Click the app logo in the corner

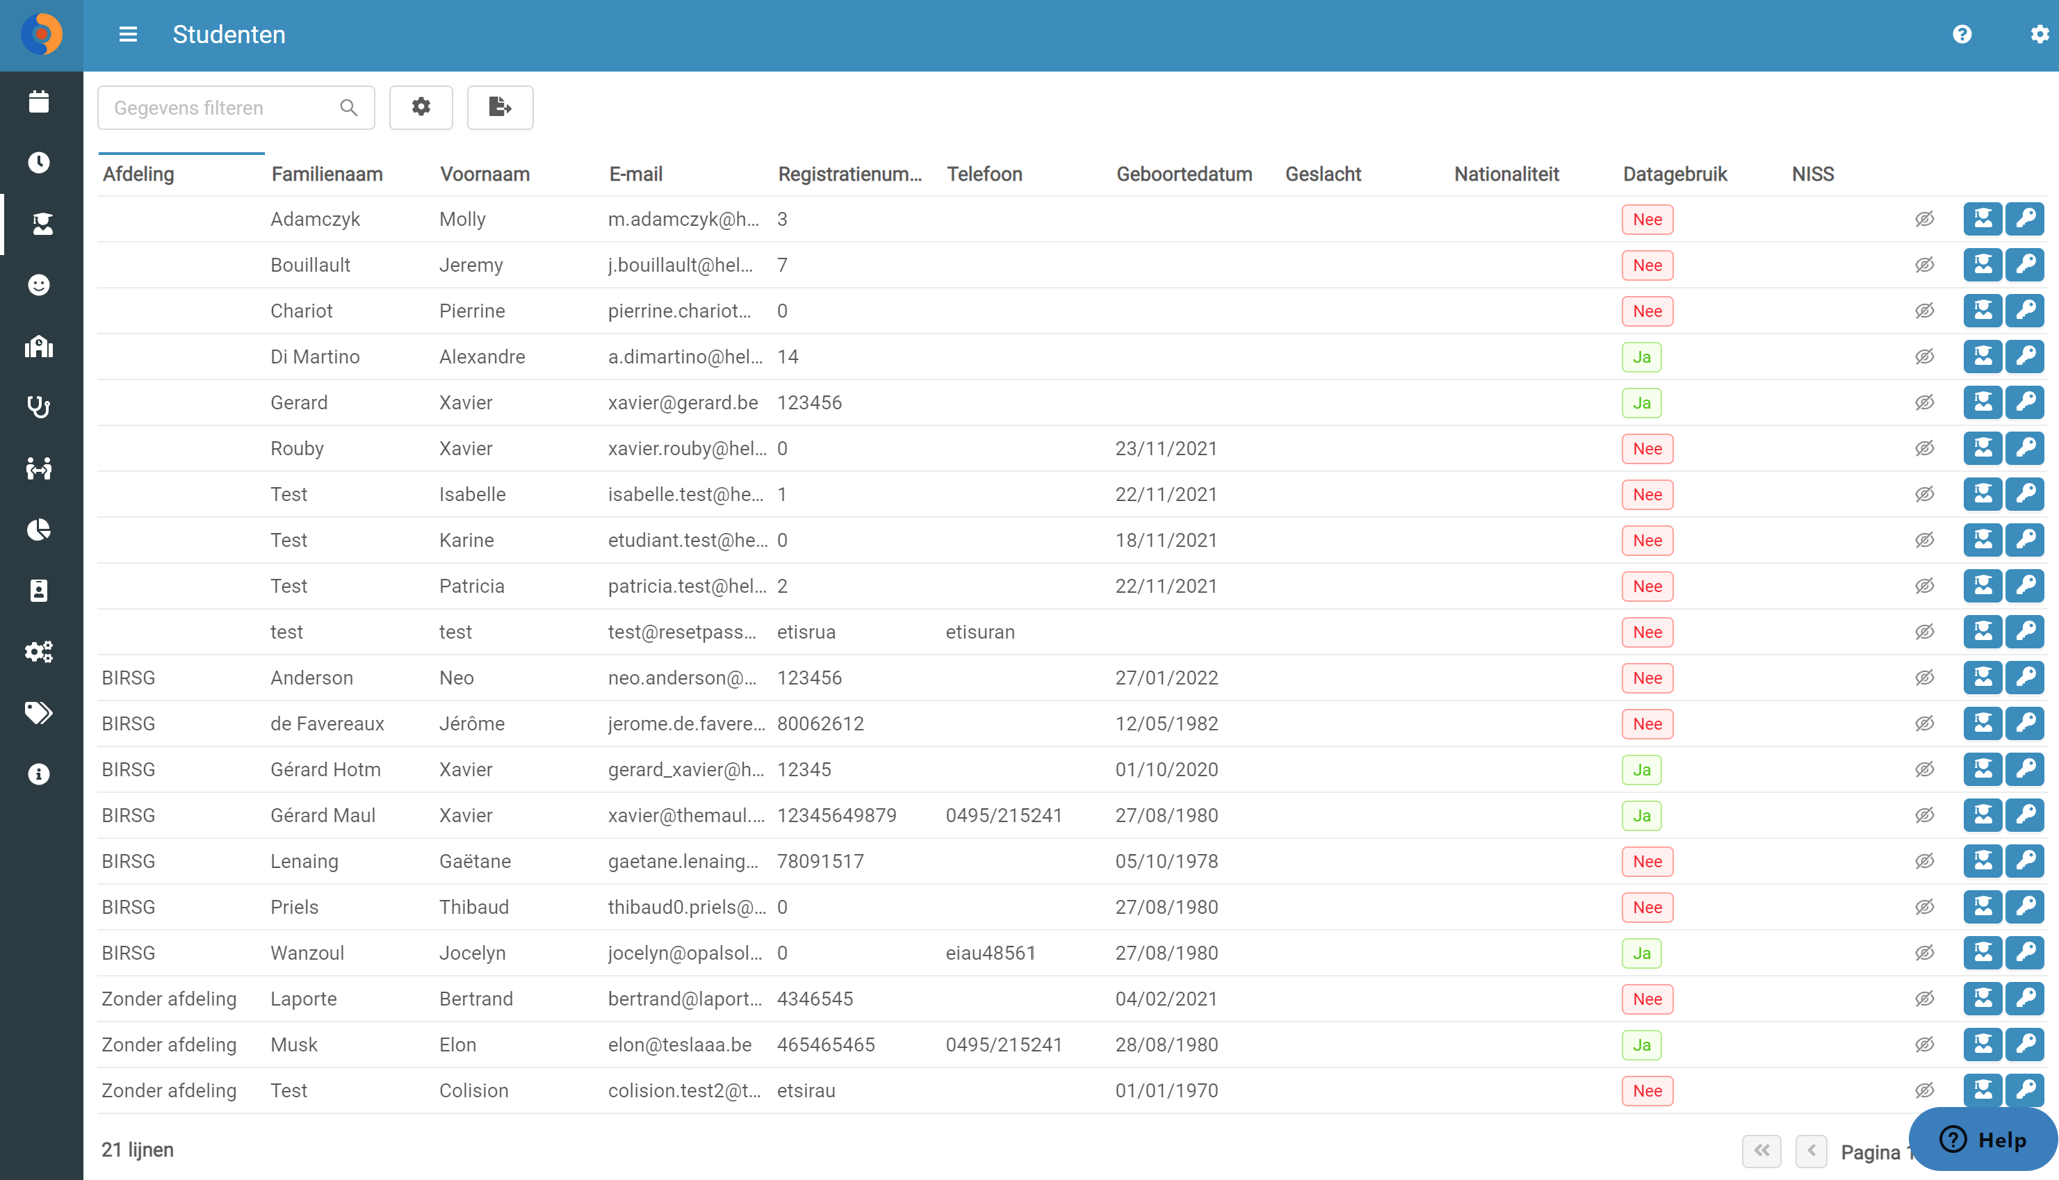(41, 35)
